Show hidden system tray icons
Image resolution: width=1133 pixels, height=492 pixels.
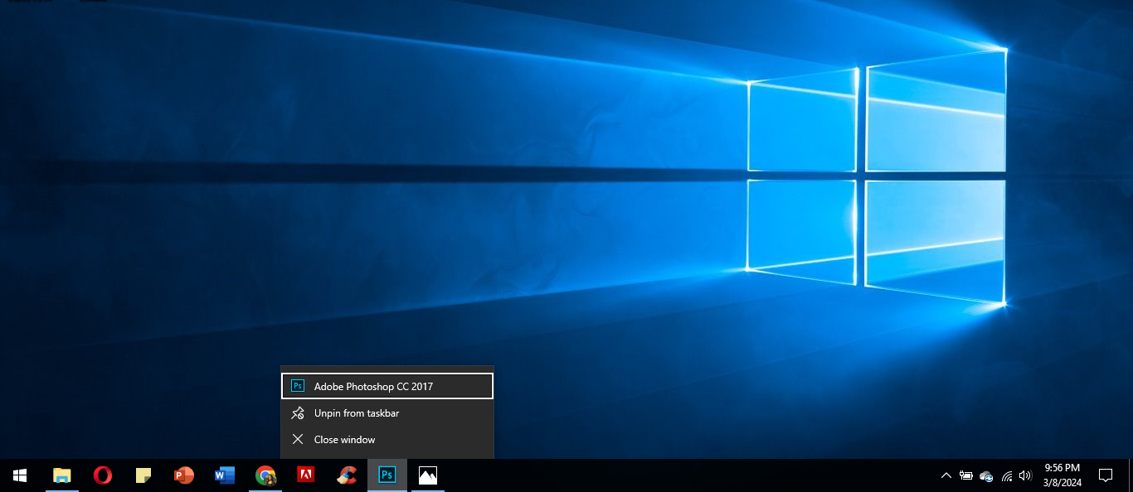pyautogui.click(x=946, y=475)
